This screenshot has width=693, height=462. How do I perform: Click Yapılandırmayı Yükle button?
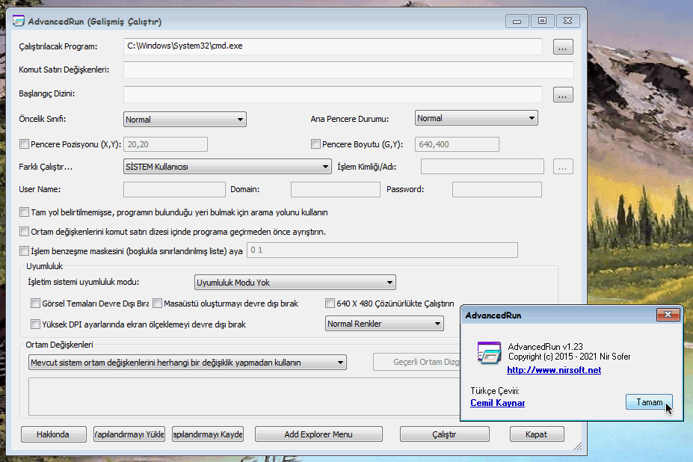click(129, 434)
